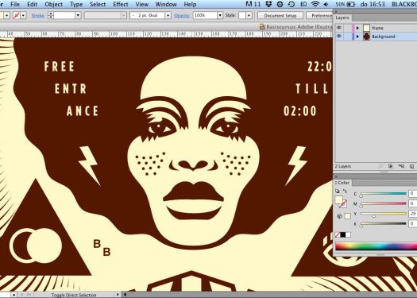
Task: Click the out-of-gamut cube warning icon
Action: coord(339,216)
